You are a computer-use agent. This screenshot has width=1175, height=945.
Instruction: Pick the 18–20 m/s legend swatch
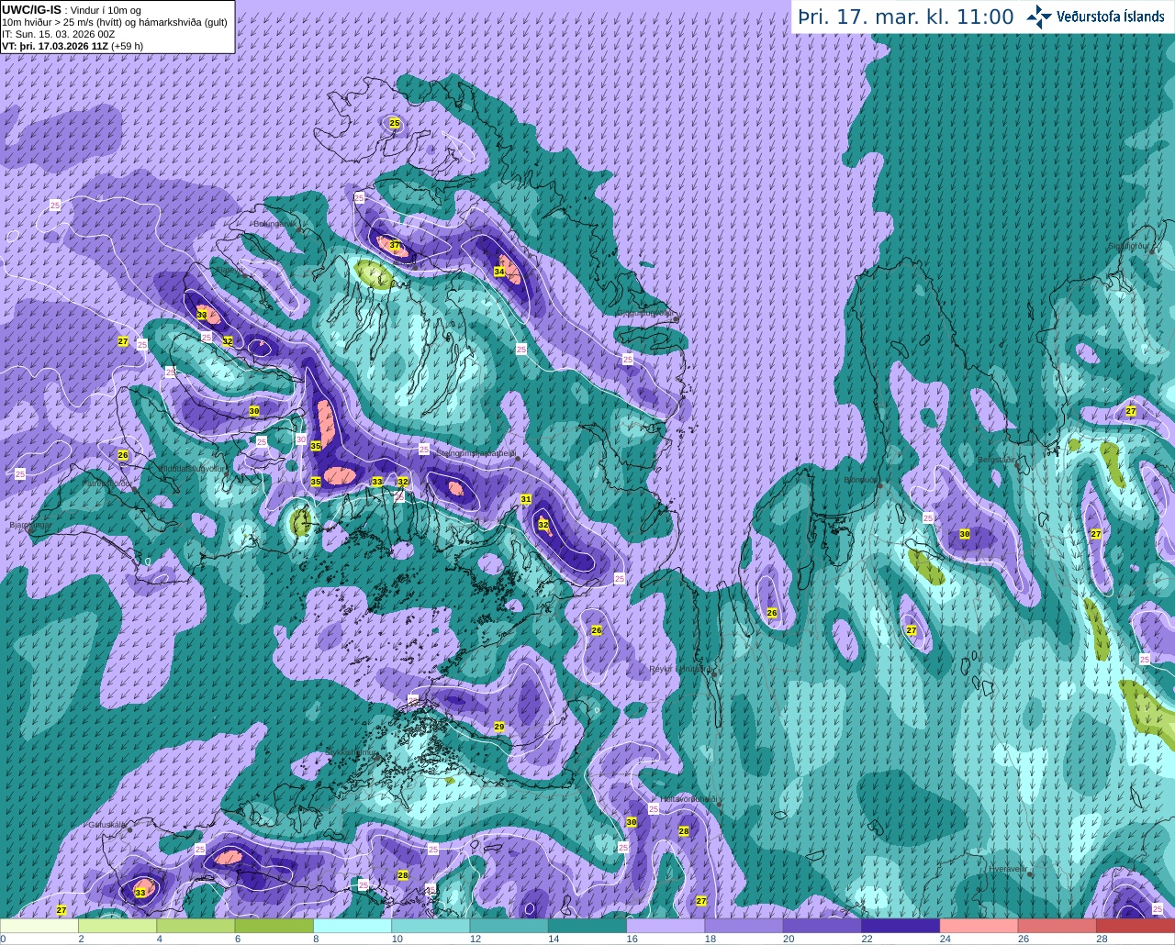744,926
